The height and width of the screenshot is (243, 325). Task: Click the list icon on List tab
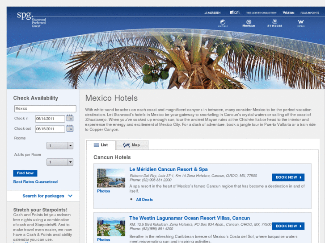[97, 145]
